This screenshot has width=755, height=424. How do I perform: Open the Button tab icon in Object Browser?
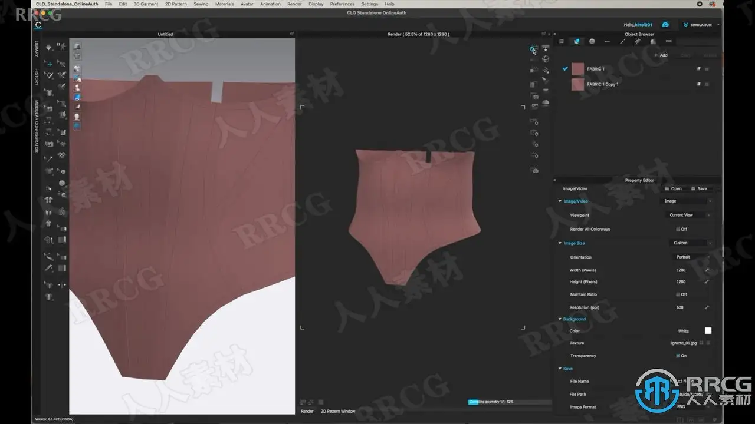click(x=592, y=41)
